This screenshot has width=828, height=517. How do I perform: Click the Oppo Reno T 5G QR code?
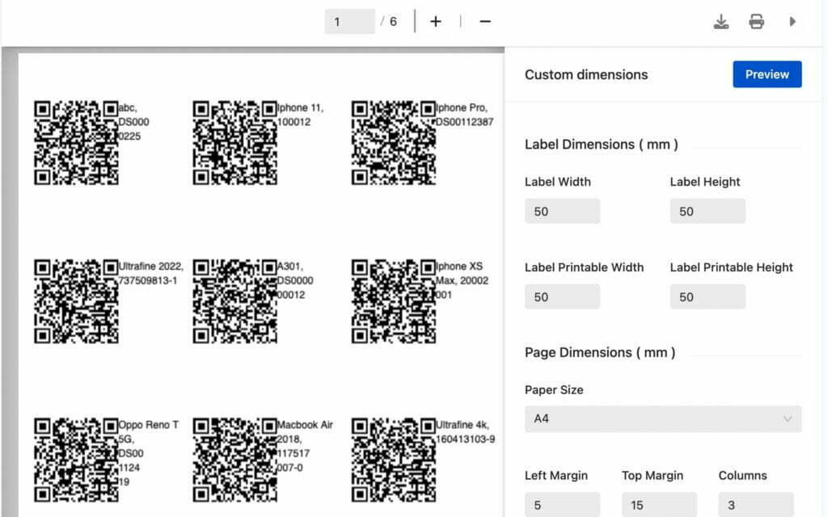pos(75,460)
